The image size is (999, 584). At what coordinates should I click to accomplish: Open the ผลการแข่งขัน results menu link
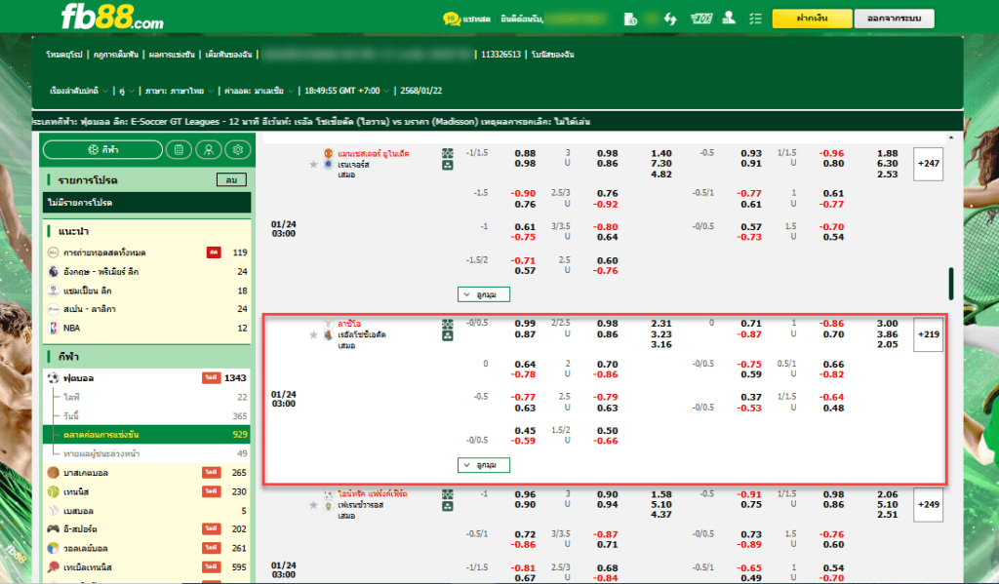click(x=172, y=55)
